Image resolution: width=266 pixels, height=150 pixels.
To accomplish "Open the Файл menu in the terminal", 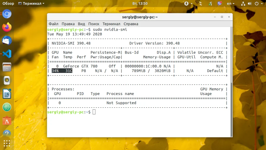I will pyautogui.click(x=53, y=24).
